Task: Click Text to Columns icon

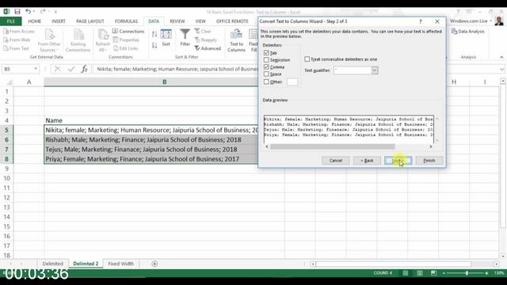Action: (236, 40)
